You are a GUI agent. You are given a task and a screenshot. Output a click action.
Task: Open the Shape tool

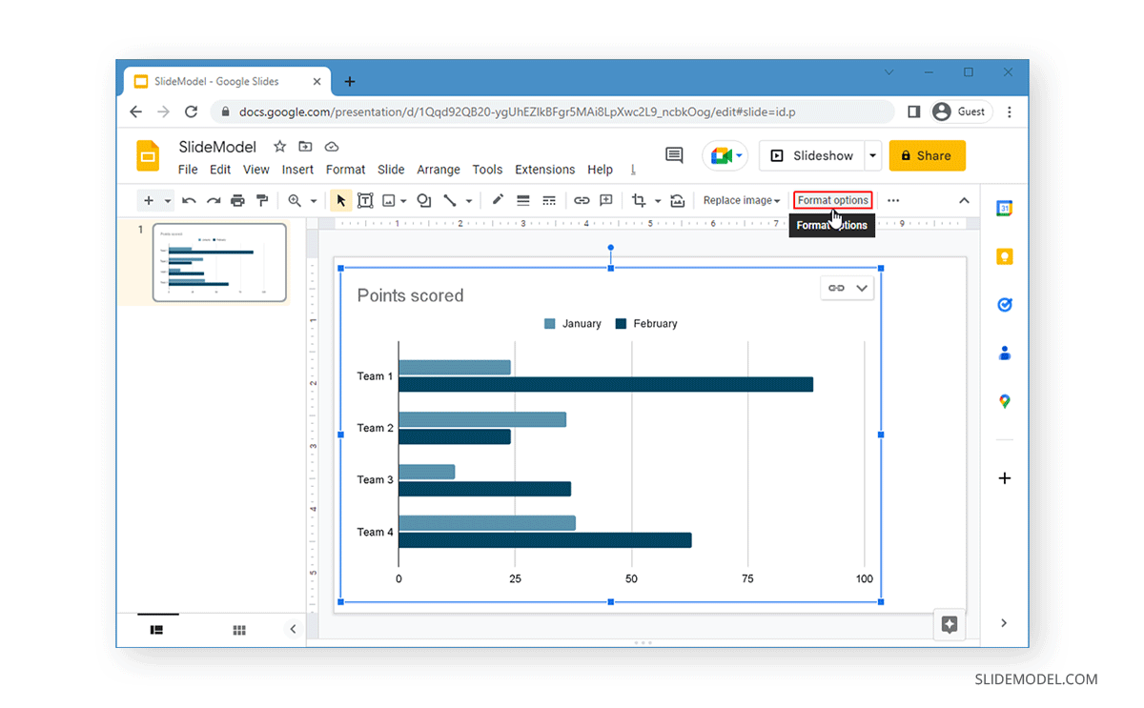(424, 201)
